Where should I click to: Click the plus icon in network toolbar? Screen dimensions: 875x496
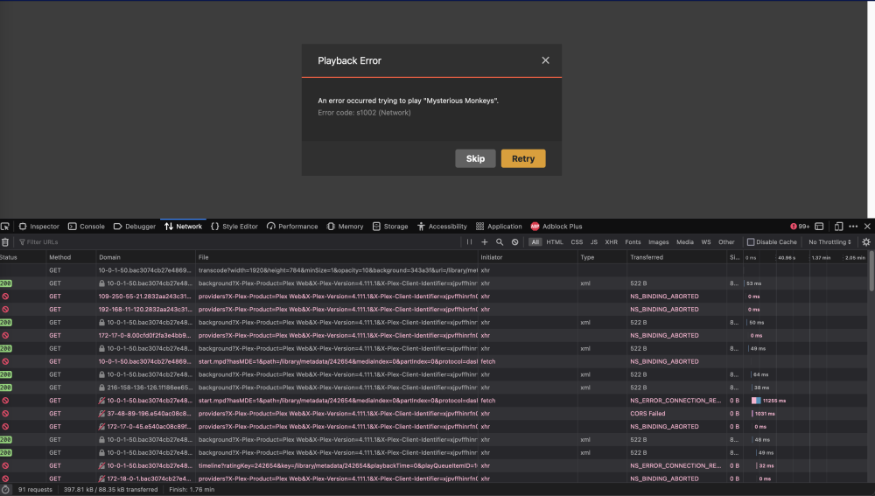(485, 242)
